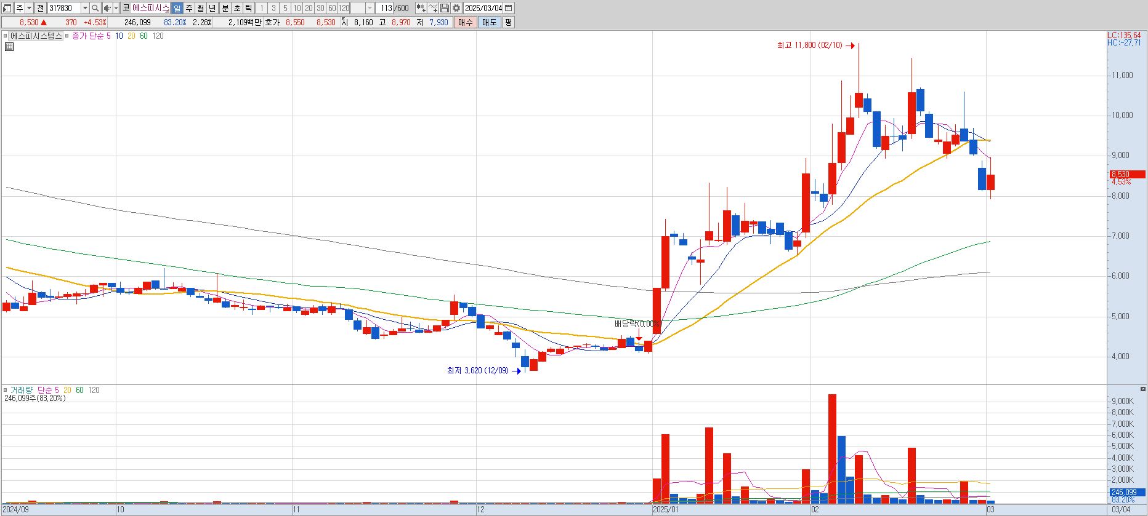Click the line overlay add icon

[x=433, y=8]
